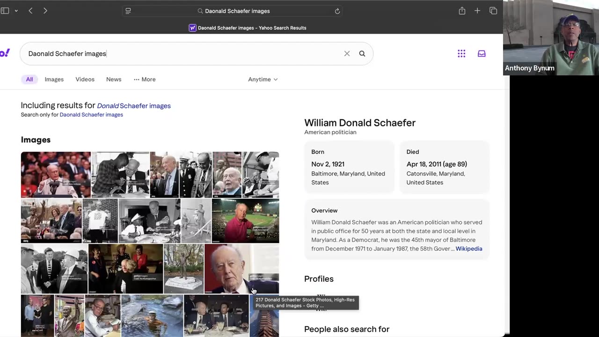Screen dimensions: 599x337
Task: Expand the More search options
Action: [145, 79]
